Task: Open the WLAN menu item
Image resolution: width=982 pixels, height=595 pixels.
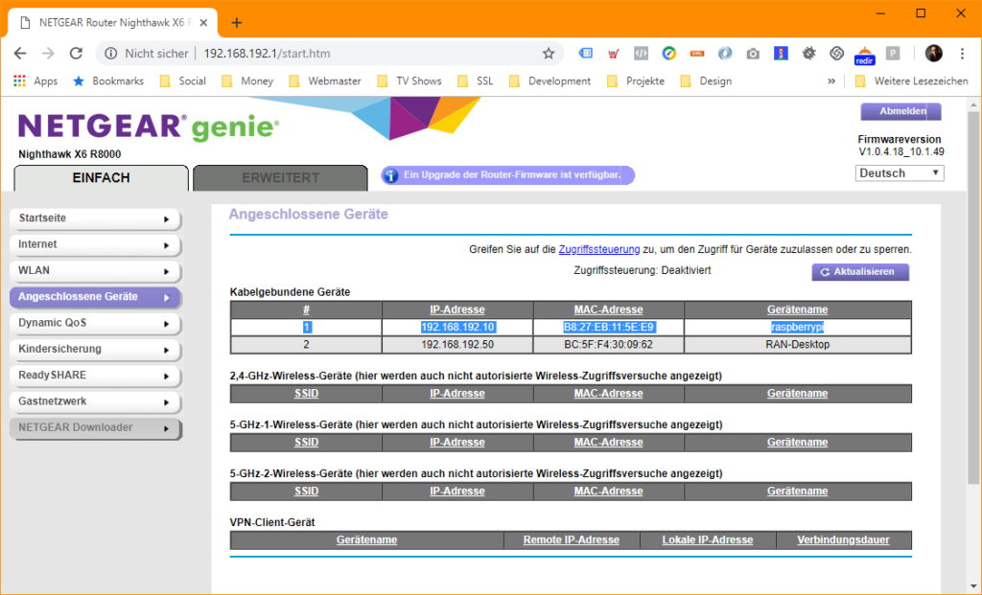Action: (x=95, y=271)
